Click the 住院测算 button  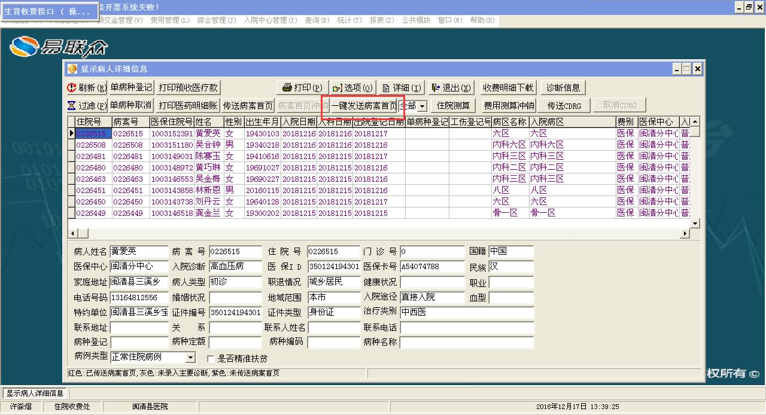tap(453, 106)
